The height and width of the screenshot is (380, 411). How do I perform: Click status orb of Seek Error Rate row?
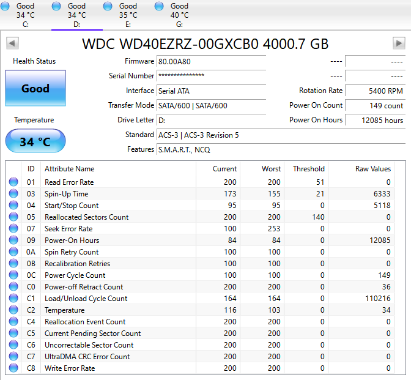click(x=13, y=228)
